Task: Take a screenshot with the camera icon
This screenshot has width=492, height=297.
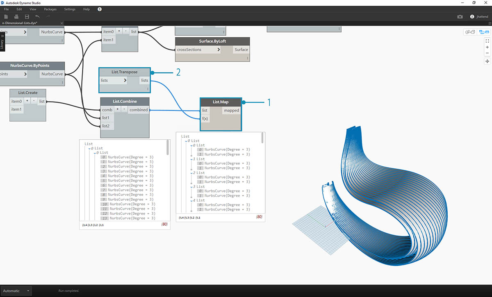Action: tap(460, 17)
